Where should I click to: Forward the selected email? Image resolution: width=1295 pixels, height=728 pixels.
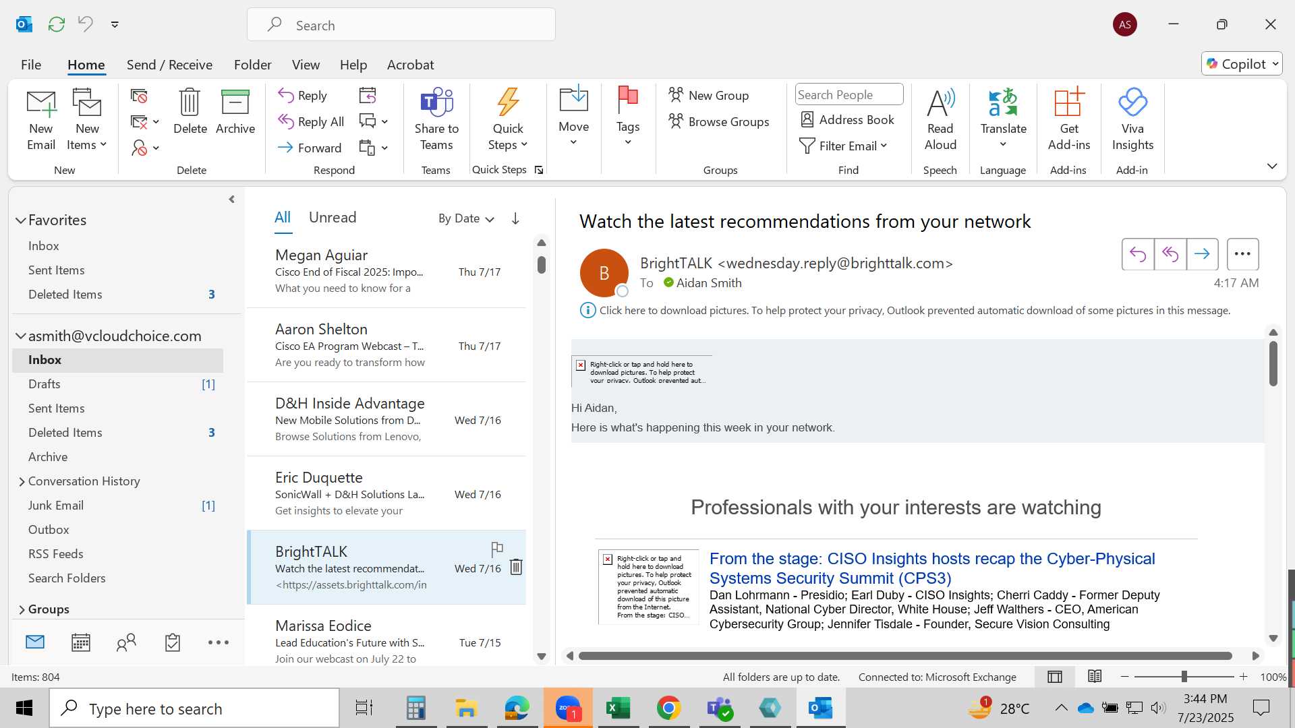coord(310,148)
